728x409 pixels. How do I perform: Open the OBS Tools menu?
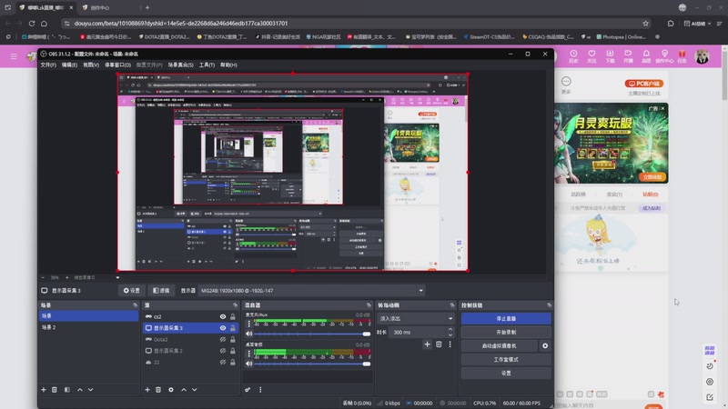tap(207, 65)
